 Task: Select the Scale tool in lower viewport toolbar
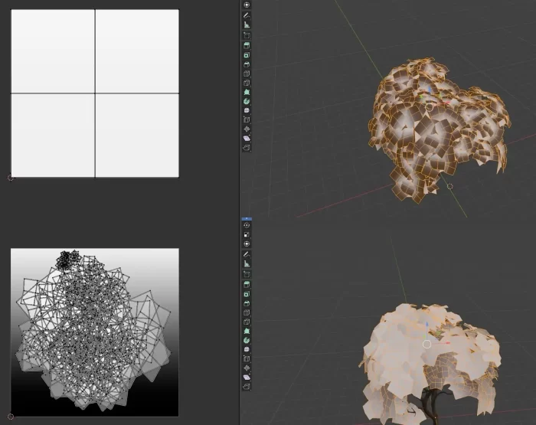247,234
